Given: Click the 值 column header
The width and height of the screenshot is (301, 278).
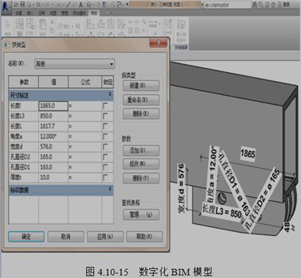Looking at the screenshot, I should point(54,82).
